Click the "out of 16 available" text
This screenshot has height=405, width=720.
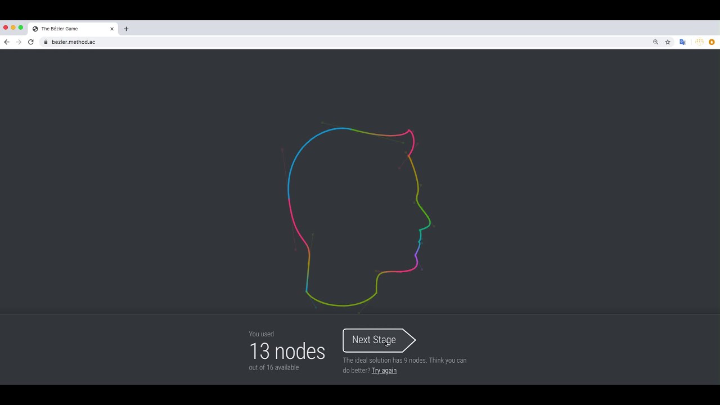pos(274,367)
